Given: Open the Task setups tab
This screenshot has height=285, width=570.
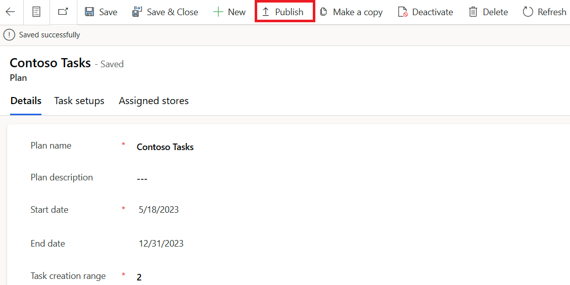Looking at the screenshot, I should click(x=79, y=101).
